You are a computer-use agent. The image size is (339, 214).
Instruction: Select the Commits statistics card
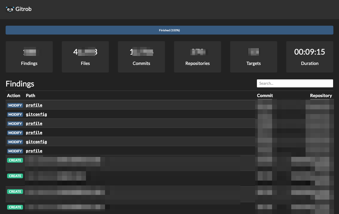[141, 57]
